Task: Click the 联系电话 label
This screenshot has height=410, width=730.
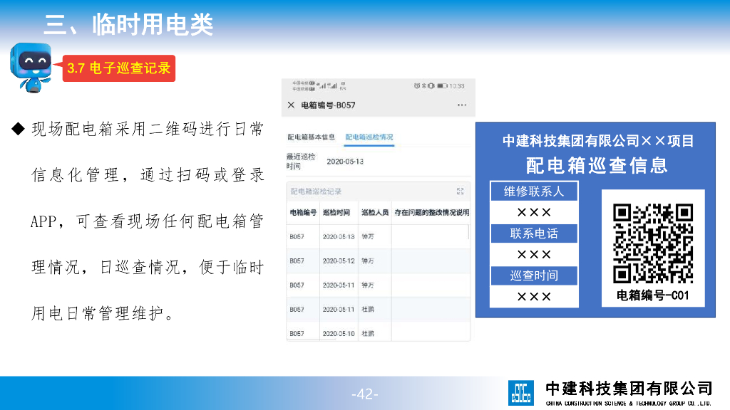Action: pyautogui.click(x=534, y=233)
